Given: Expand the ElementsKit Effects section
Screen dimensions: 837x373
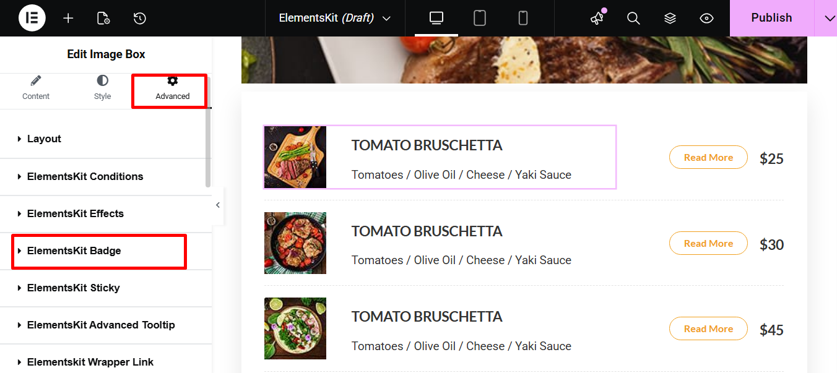Looking at the screenshot, I should [x=75, y=213].
